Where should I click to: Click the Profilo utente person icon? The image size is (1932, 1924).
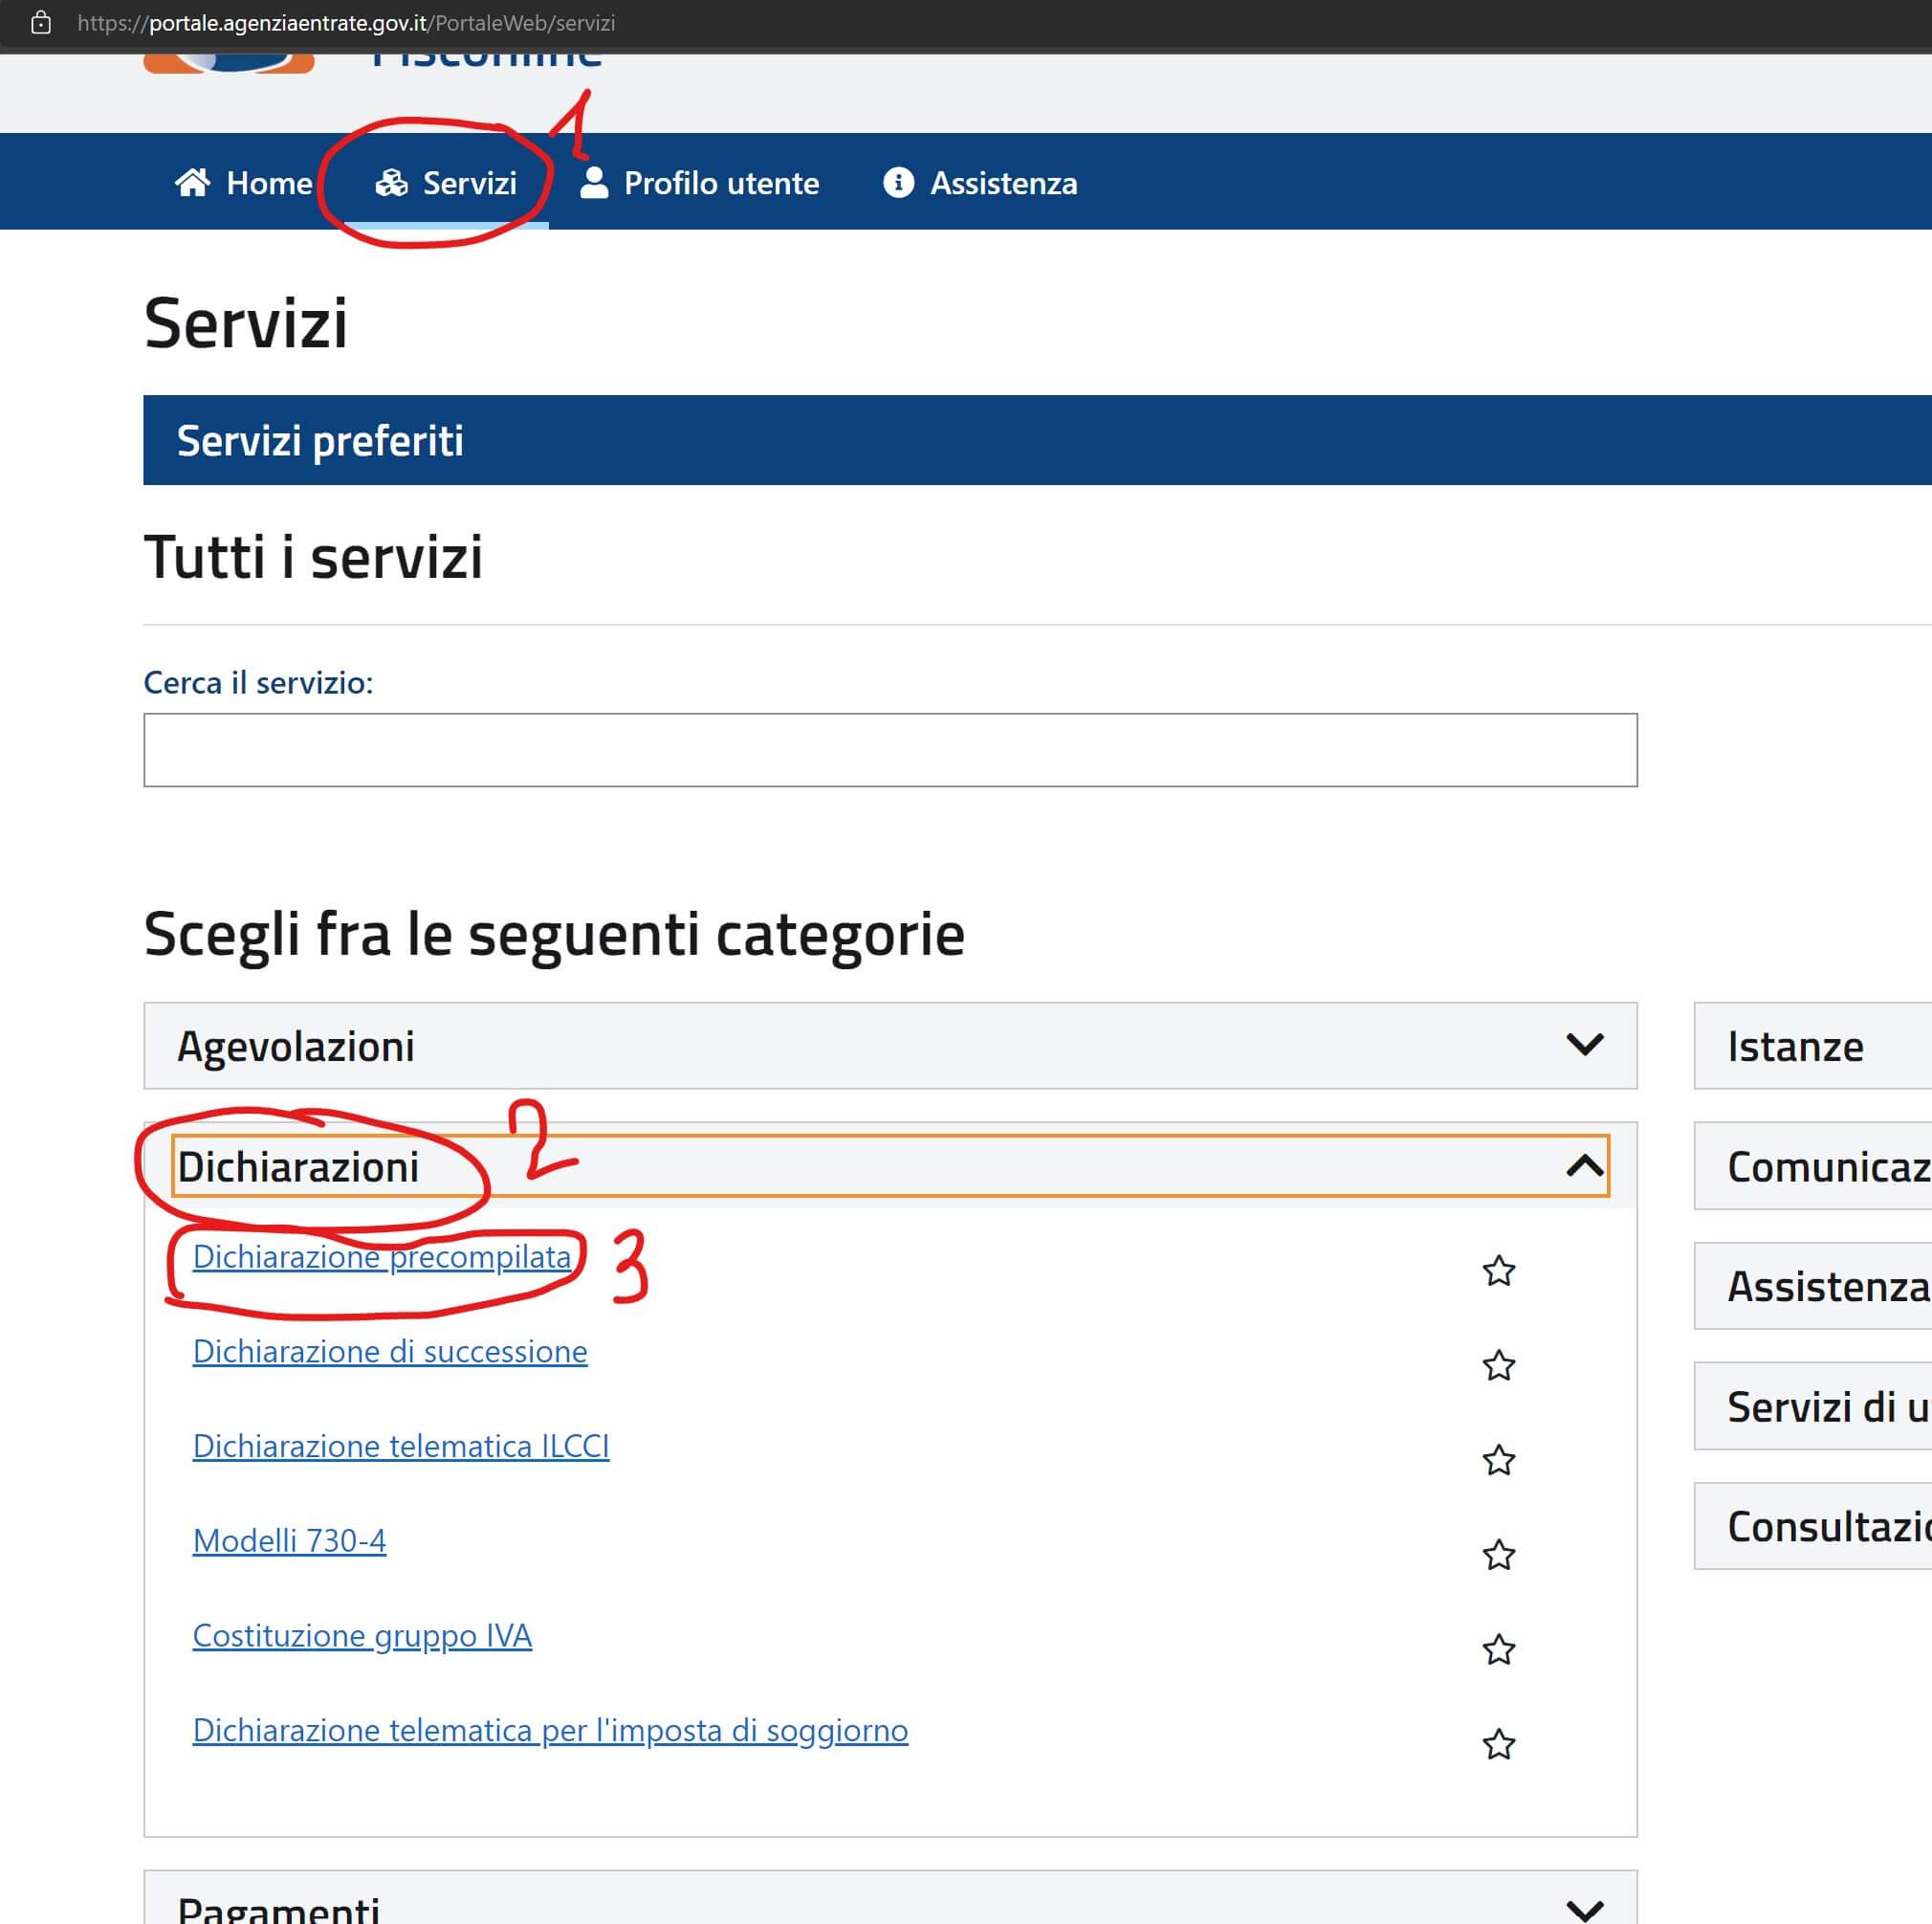click(594, 183)
